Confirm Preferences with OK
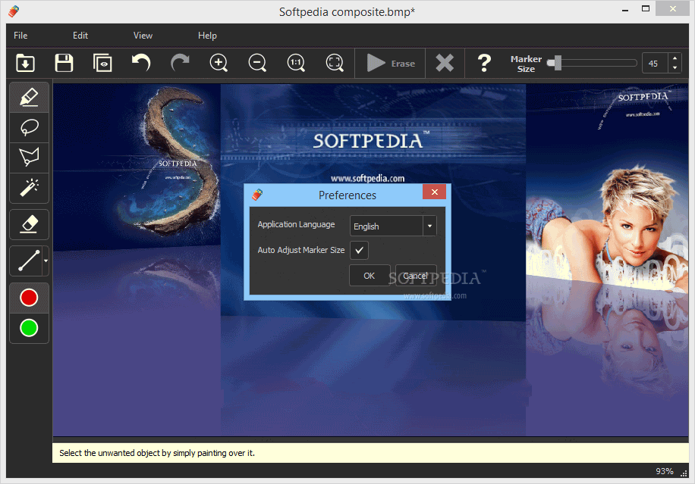Viewport: 695px width, 484px height. [370, 276]
